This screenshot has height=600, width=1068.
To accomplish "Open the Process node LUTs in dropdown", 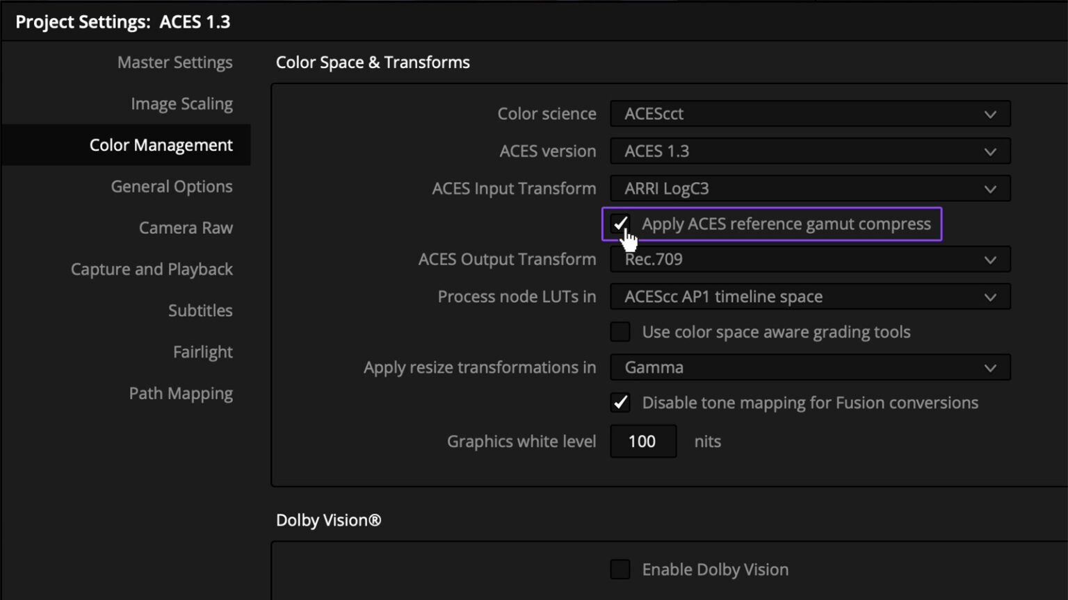I will pos(809,297).
